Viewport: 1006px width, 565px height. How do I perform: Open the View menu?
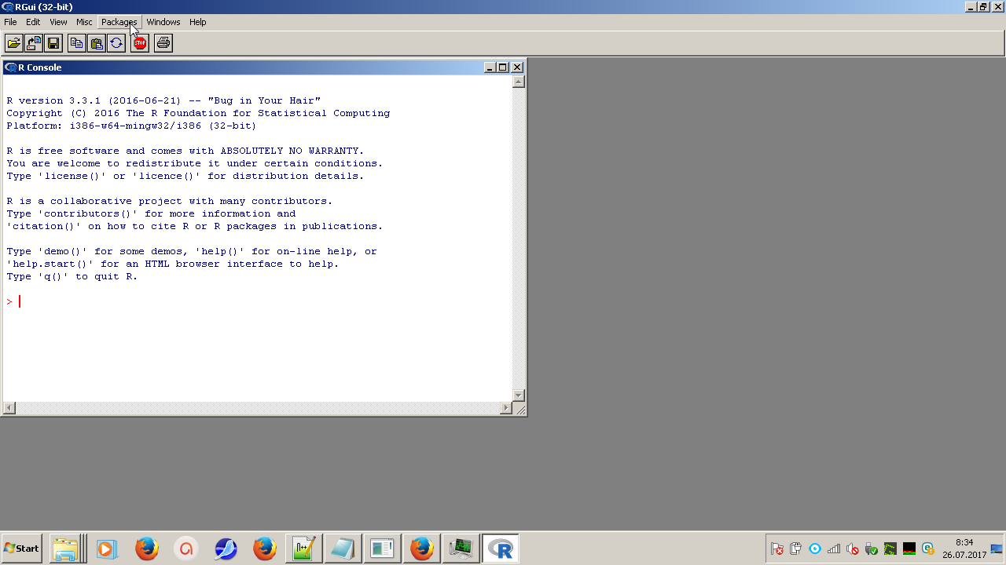(59, 22)
